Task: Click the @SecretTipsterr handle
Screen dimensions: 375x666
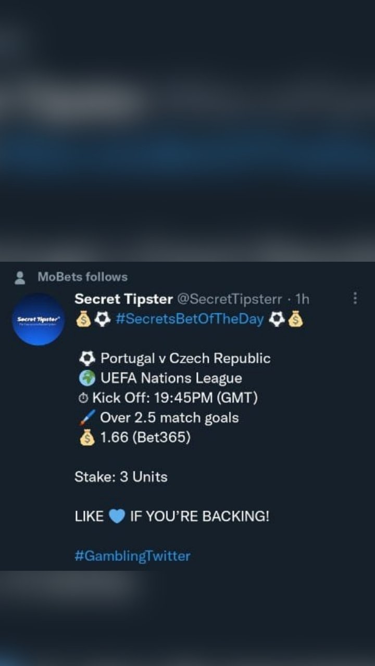Action: (x=230, y=299)
